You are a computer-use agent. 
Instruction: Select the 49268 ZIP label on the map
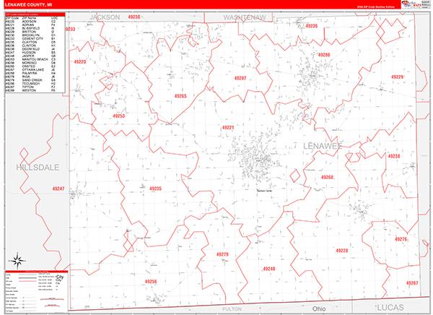[327, 177]
